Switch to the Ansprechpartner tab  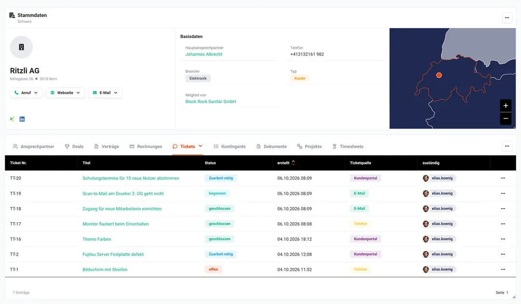click(33, 146)
